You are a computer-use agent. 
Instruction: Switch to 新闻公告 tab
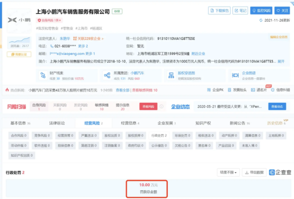point(240,123)
